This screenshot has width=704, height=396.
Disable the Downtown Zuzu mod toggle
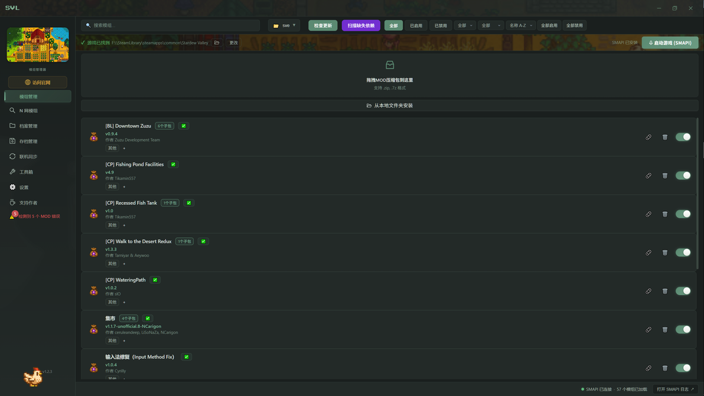pos(683,138)
